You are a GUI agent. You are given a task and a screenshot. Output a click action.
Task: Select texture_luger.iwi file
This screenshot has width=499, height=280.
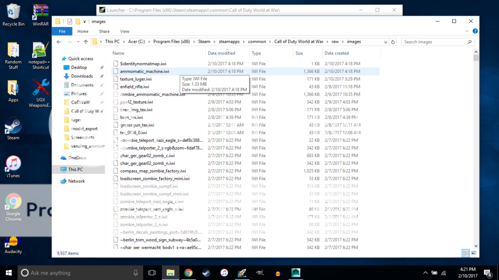pyautogui.click(x=136, y=79)
